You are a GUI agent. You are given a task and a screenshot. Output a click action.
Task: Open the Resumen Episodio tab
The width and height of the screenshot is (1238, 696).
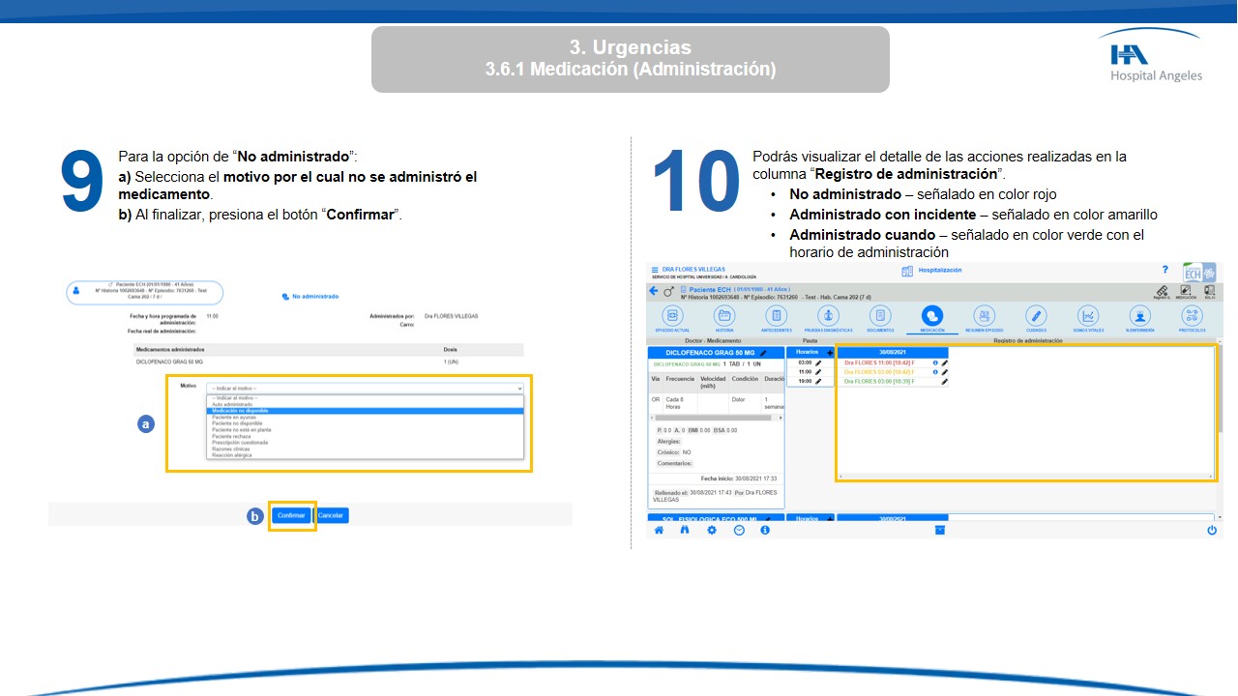coord(984,316)
